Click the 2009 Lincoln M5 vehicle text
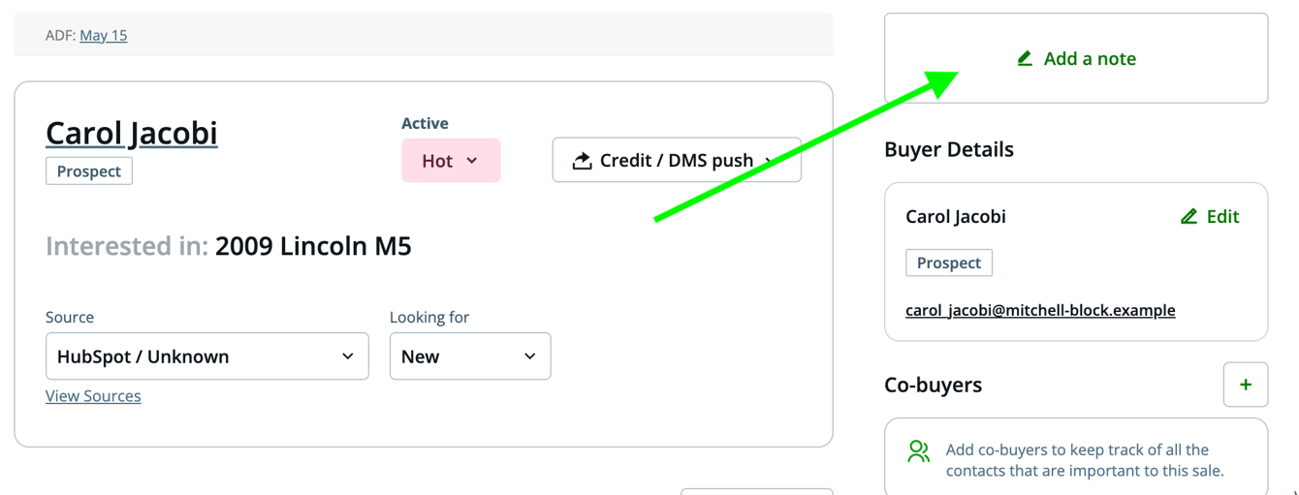 pos(313,246)
